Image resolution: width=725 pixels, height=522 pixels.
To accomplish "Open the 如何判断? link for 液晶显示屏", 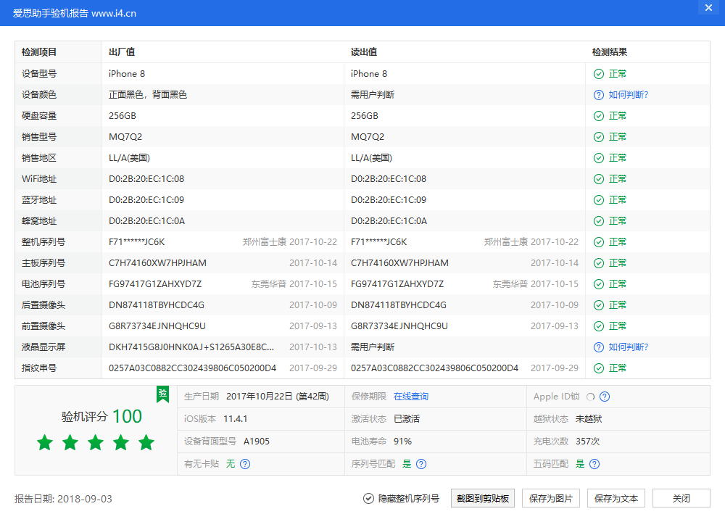I will pos(628,347).
